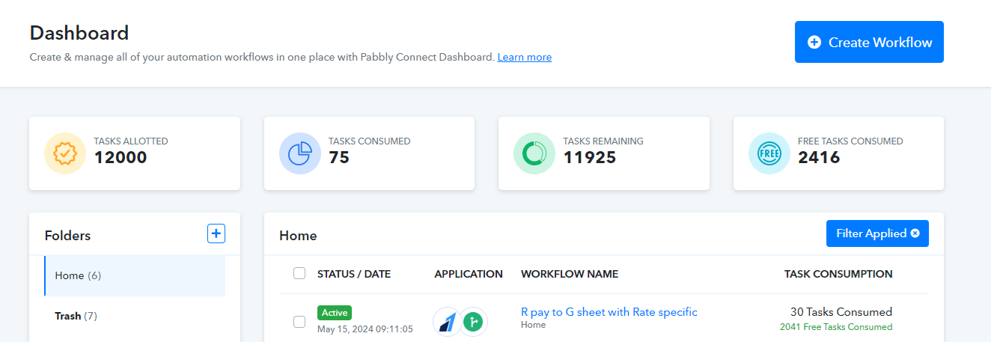Click the APPLICATION column header
Viewport: 991px width, 342px height.
point(469,274)
